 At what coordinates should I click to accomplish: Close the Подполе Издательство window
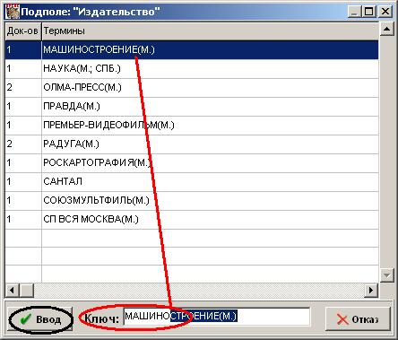pyautogui.click(x=385, y=12)
